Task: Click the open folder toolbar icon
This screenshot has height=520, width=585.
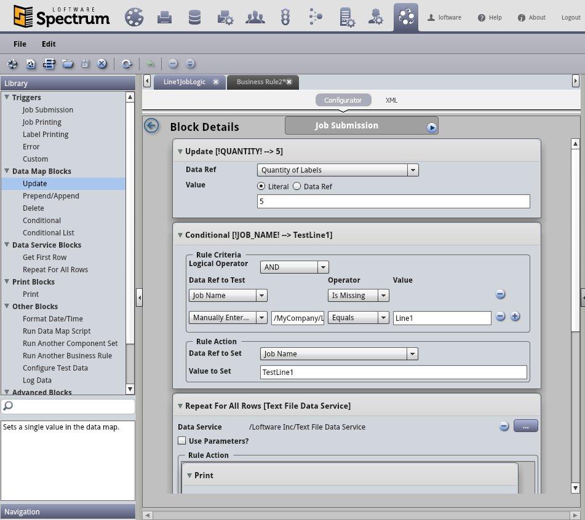Action: click(68, 64)
